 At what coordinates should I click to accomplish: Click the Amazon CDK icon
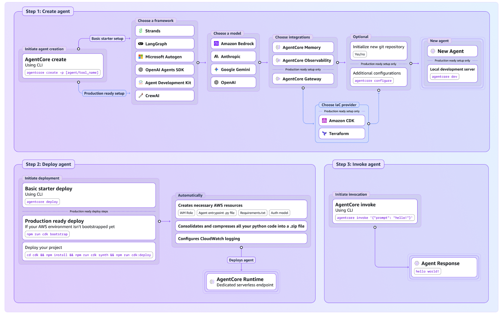[325, 121]
